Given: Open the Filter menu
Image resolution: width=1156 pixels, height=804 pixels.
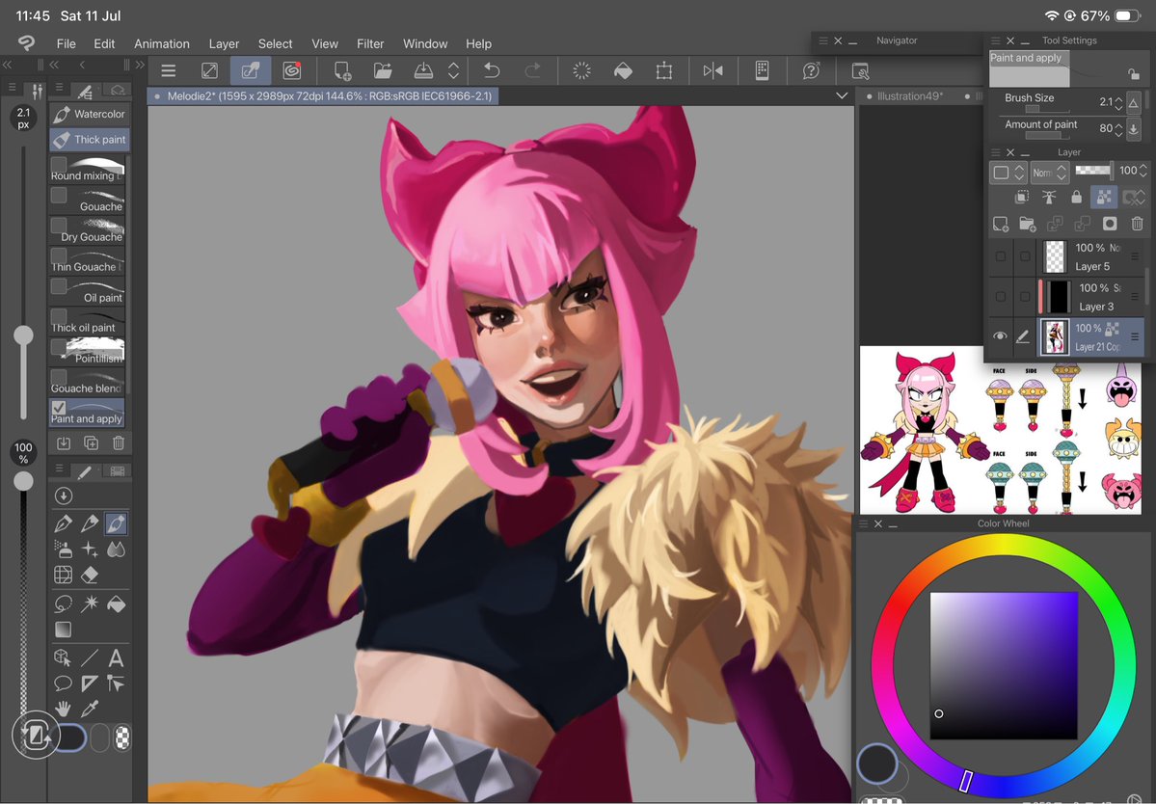Looking at the screenshot, I should coord(370,43).
